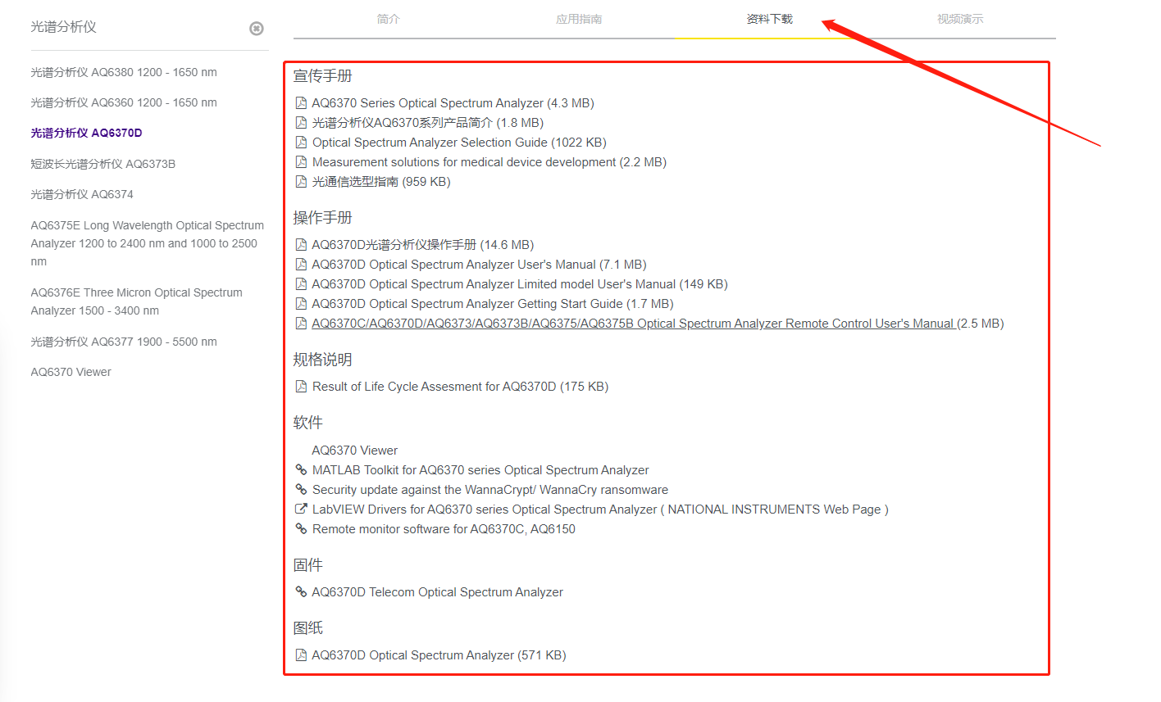Open the Remote Control User's Manual link
This screenshot has width=1161, height=702.
632,324
